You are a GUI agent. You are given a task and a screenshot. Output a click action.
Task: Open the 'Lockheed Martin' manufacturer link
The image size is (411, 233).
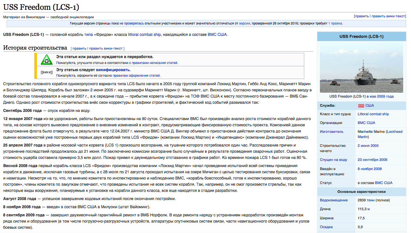pos(380,134)
